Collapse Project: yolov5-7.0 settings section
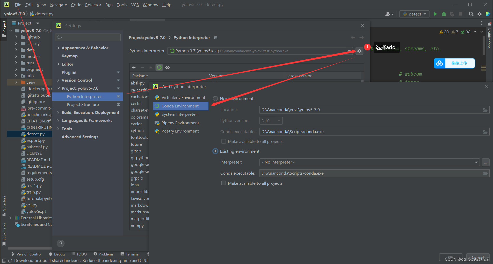The image size is (493, 264). (x=58, y=88)
